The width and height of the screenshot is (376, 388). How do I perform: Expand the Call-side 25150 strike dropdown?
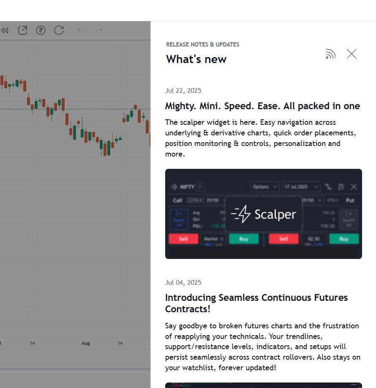[x=215, y=200]
